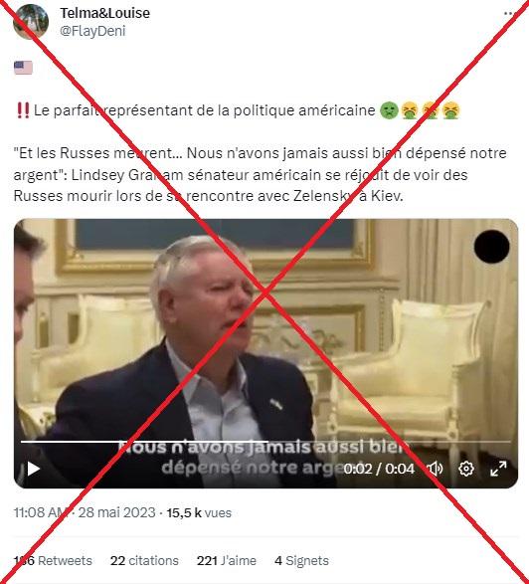Viewport: 529px width, 584px height.
Task: Seek along the video progress bar
Action: [265, 442]
